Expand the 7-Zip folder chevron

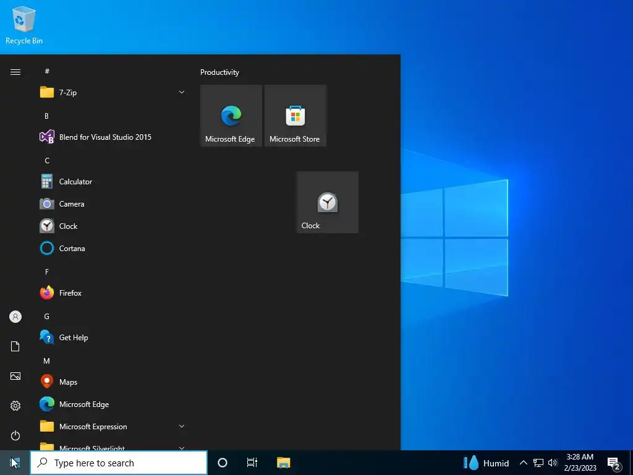pyautogui.click(x=182, y=93)
